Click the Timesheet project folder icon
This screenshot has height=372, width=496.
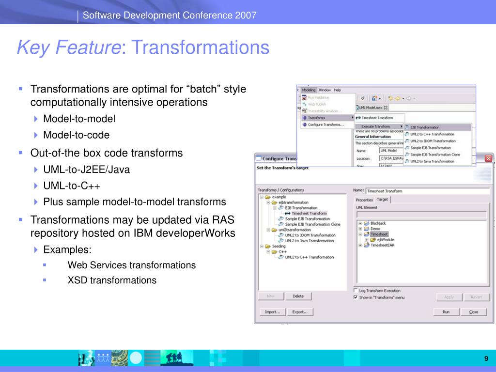pyautogui.click(x=367, y=234)
